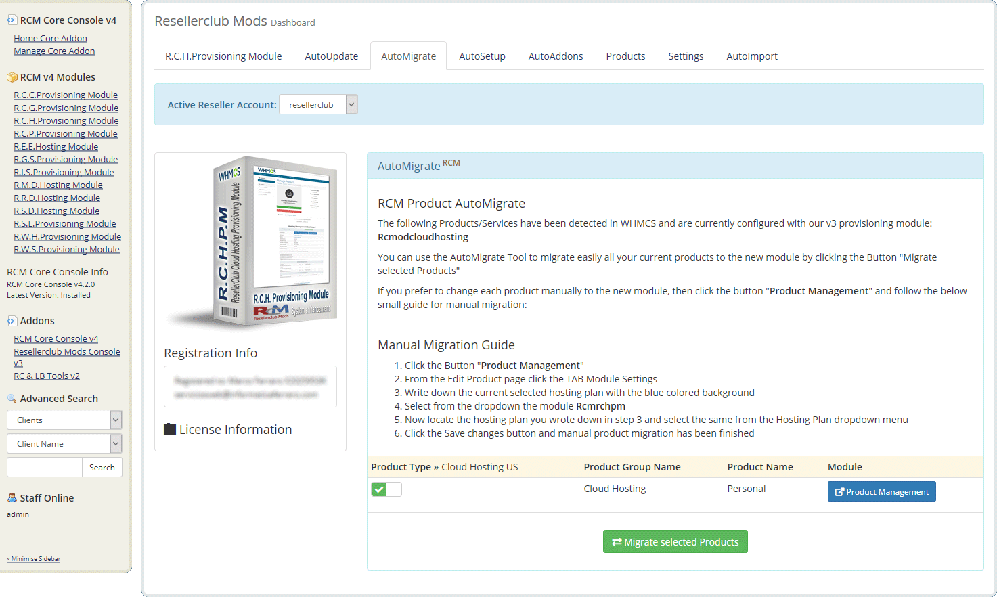Image resolution: width=997 pixels, height=597 pixels.
Task: Click the admin staff name
Action: click(18, 514)
